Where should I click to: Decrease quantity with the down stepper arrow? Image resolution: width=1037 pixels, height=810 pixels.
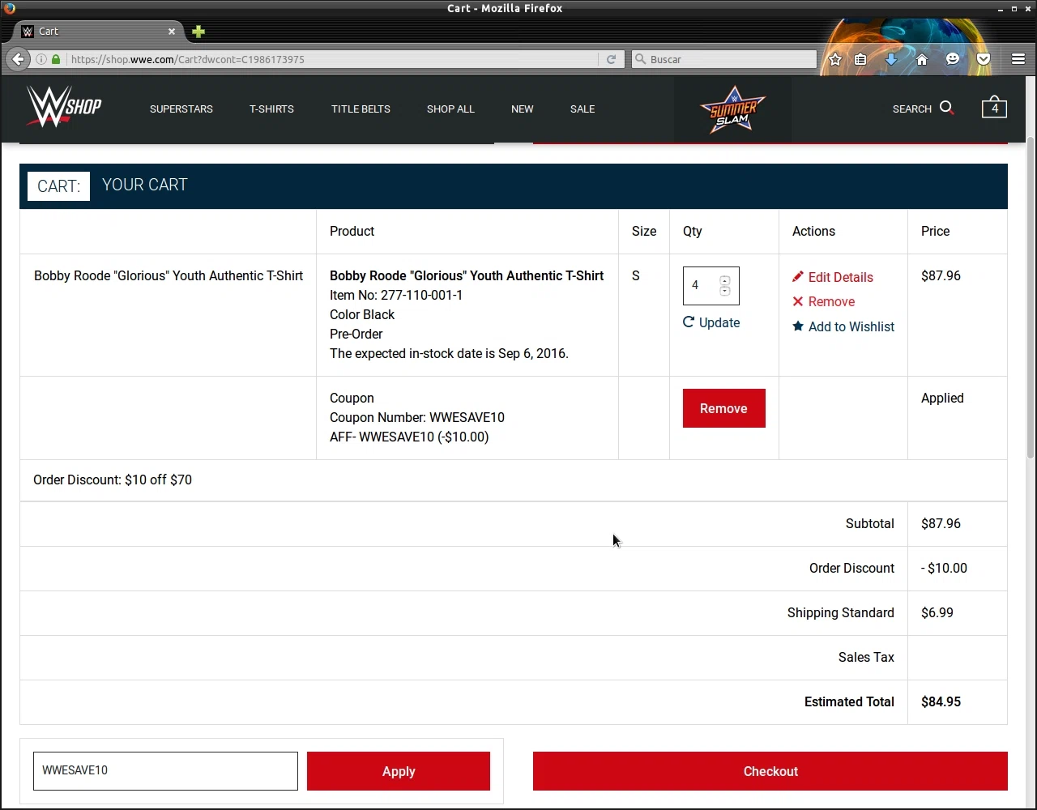pyautogui.click(x=724, y=291)
